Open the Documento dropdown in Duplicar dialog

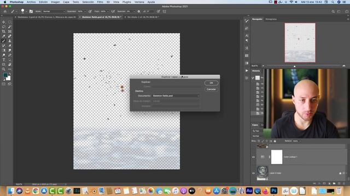pos(176,96)
